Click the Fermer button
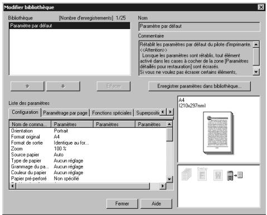The height and width of the screenshot is (215, 267). click(x=122, y=204)
